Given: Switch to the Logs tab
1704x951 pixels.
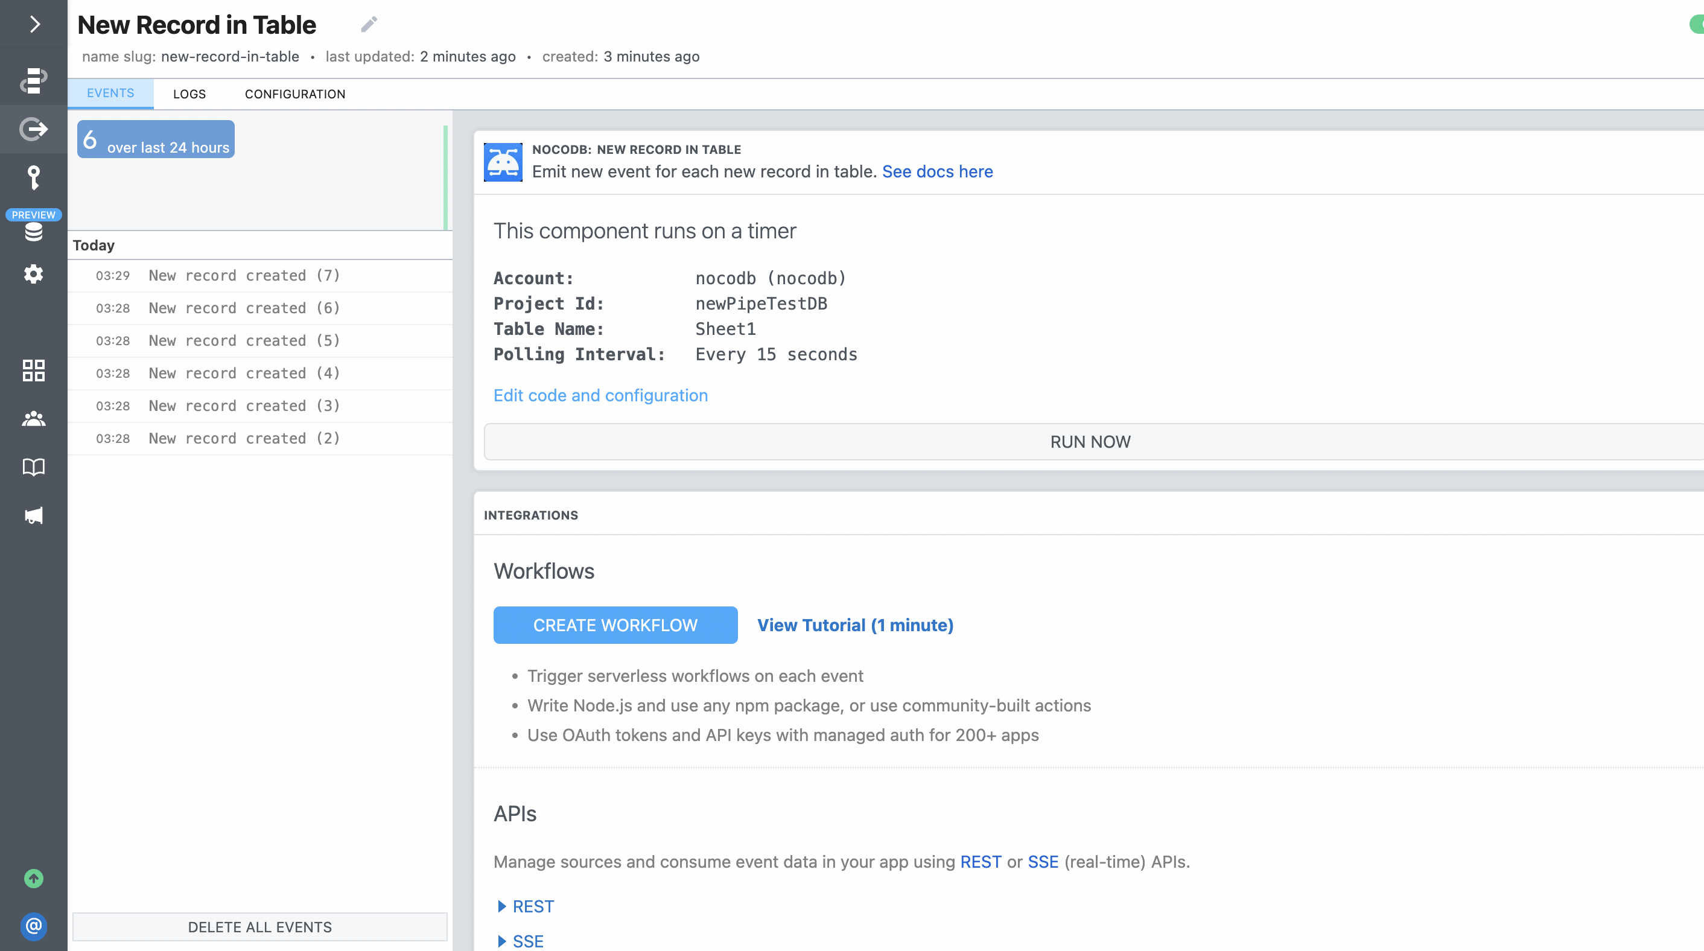Looking at the screenshot, I should tap(189, 94).
